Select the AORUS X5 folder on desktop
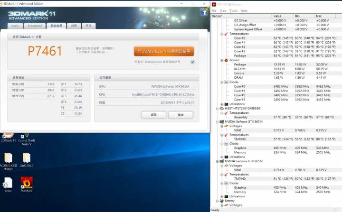Screen dimensions: 342x212 click(8, 161)
